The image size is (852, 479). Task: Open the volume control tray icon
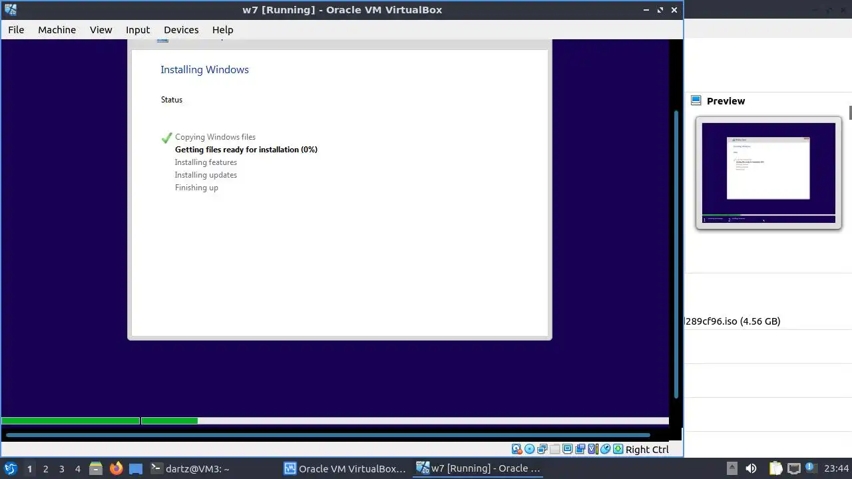[751, 468]
